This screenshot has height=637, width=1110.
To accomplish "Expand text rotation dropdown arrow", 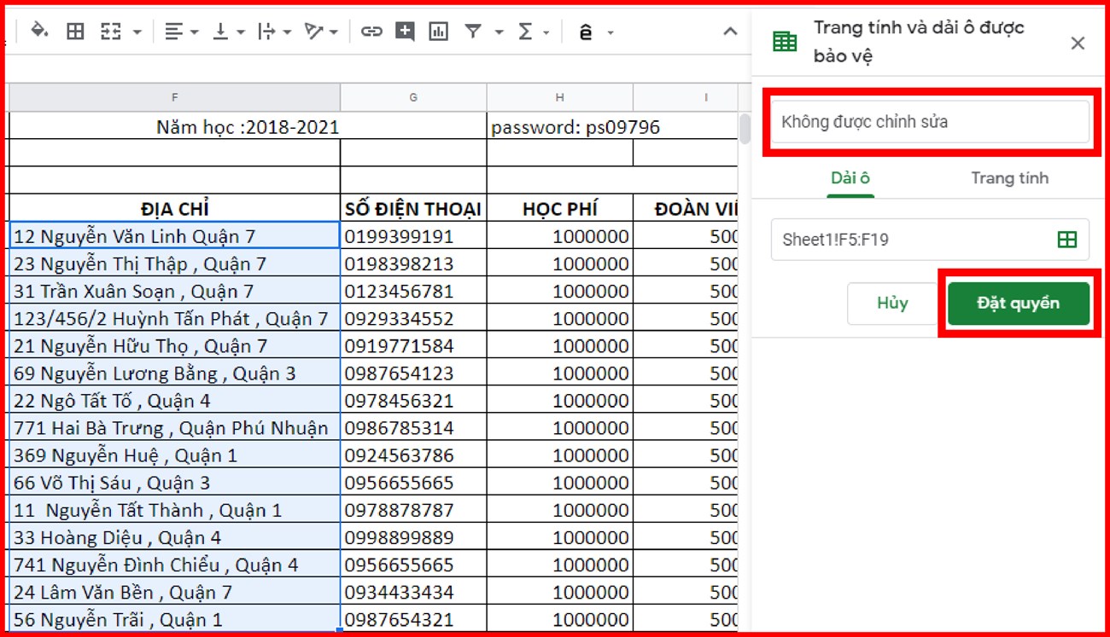I will 333,32.
